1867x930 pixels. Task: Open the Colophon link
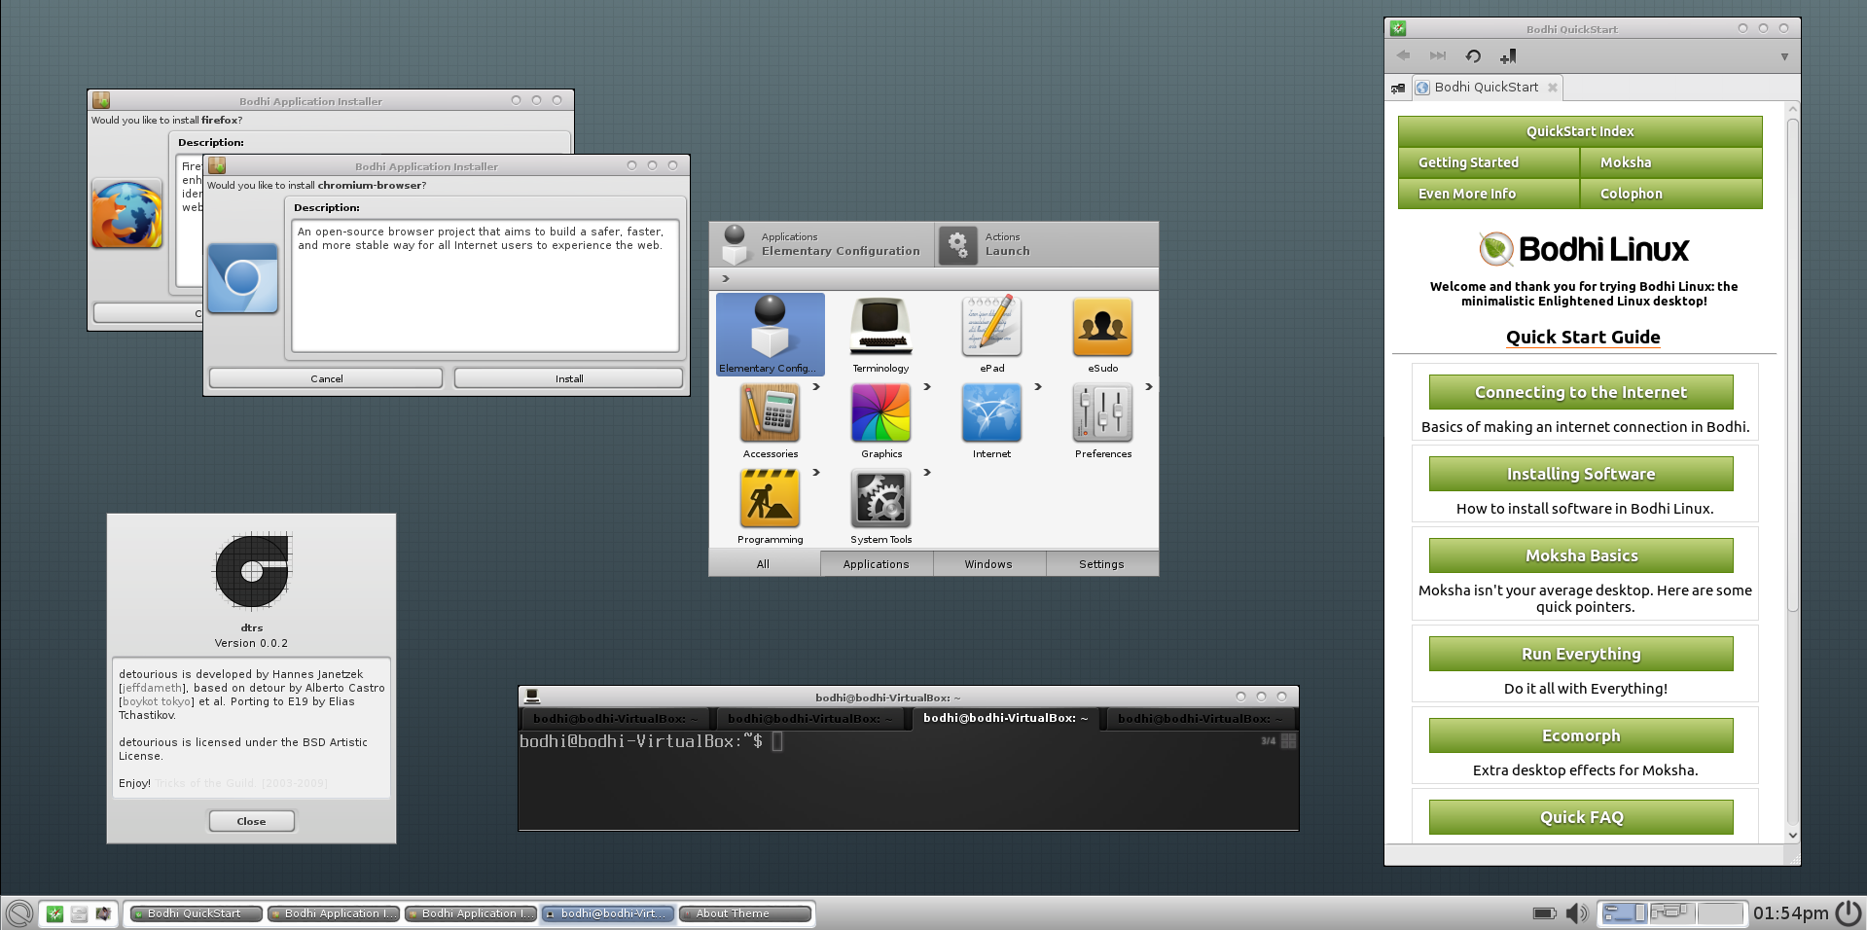tap(1671, 194)
